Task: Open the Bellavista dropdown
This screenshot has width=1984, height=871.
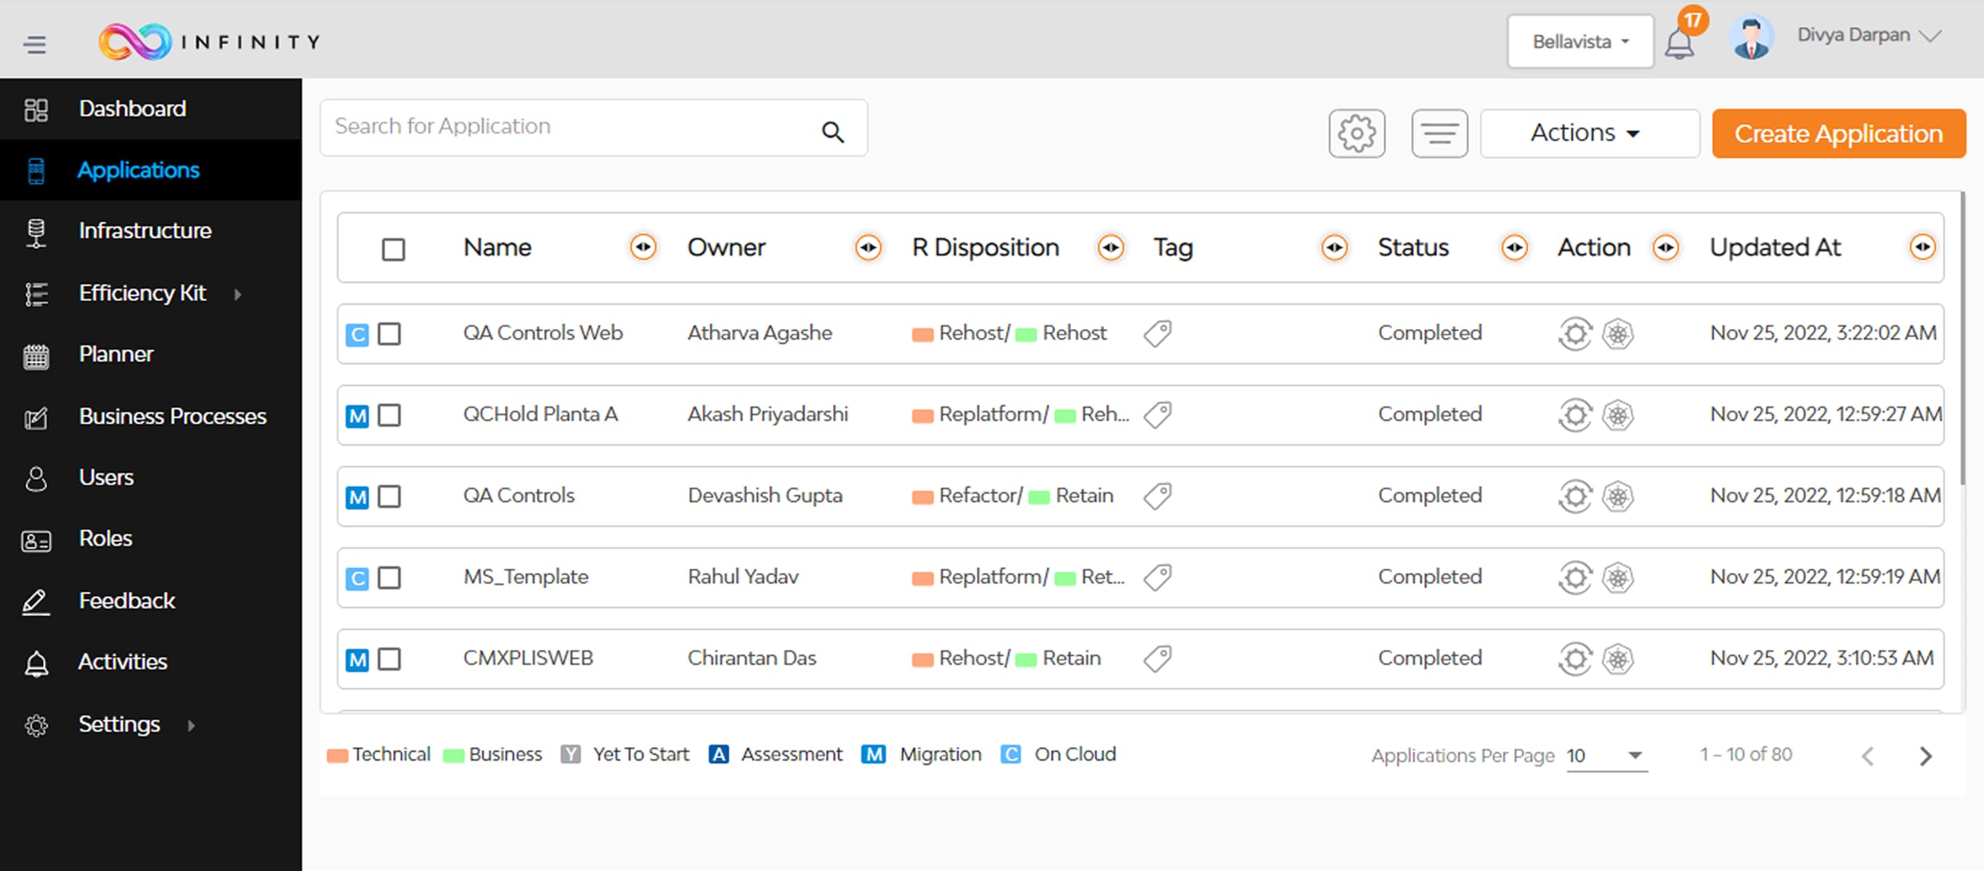Action: (1580, 41)
